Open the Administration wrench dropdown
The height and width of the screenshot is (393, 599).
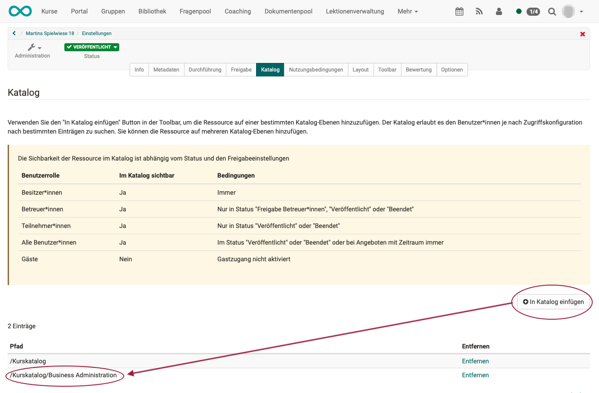coord(34,48)
